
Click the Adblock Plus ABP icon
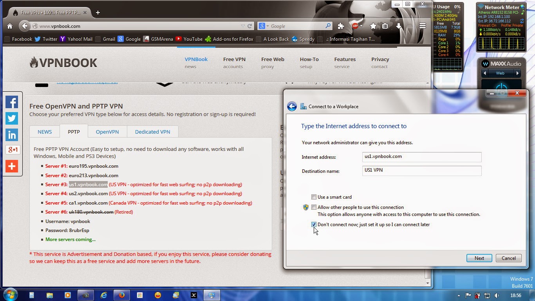355,26
